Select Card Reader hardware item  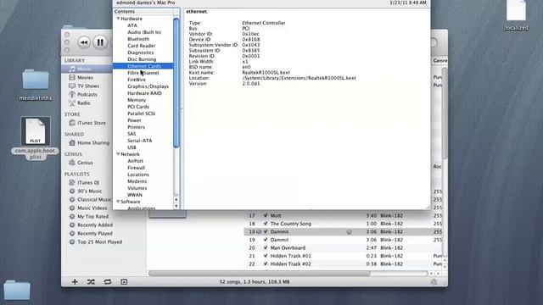click(142, 46)
